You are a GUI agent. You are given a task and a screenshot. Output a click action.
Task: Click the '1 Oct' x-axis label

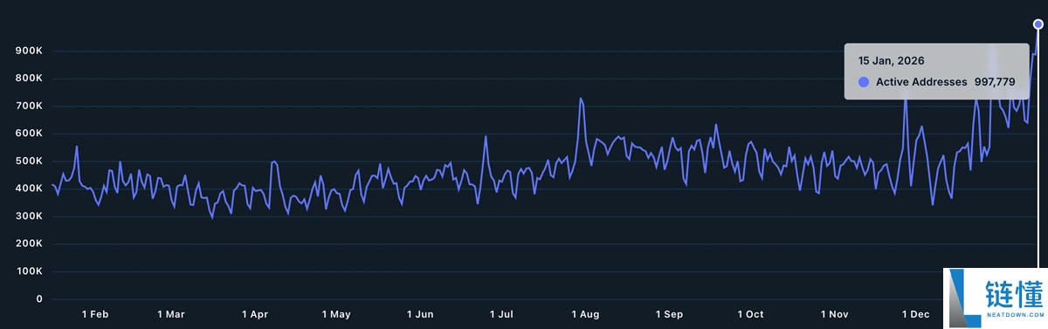pyautogui.click(x=750, y=314)
